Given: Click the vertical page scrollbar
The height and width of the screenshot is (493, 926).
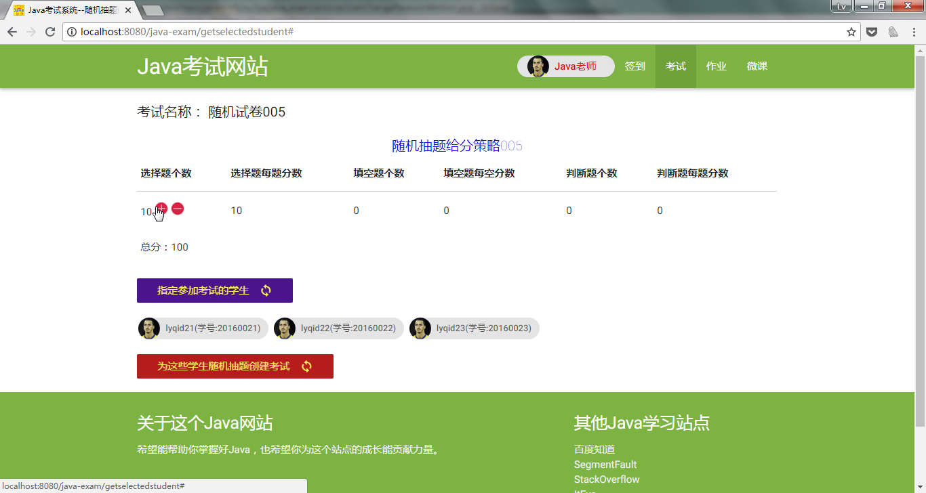Looking at the screenshot, I should point(920,242).
